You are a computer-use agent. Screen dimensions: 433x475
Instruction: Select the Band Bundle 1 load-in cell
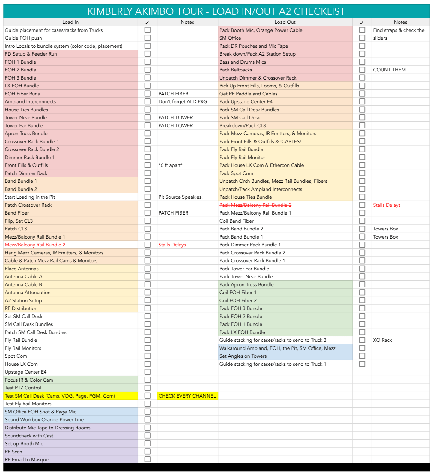(x=70, y=181)
